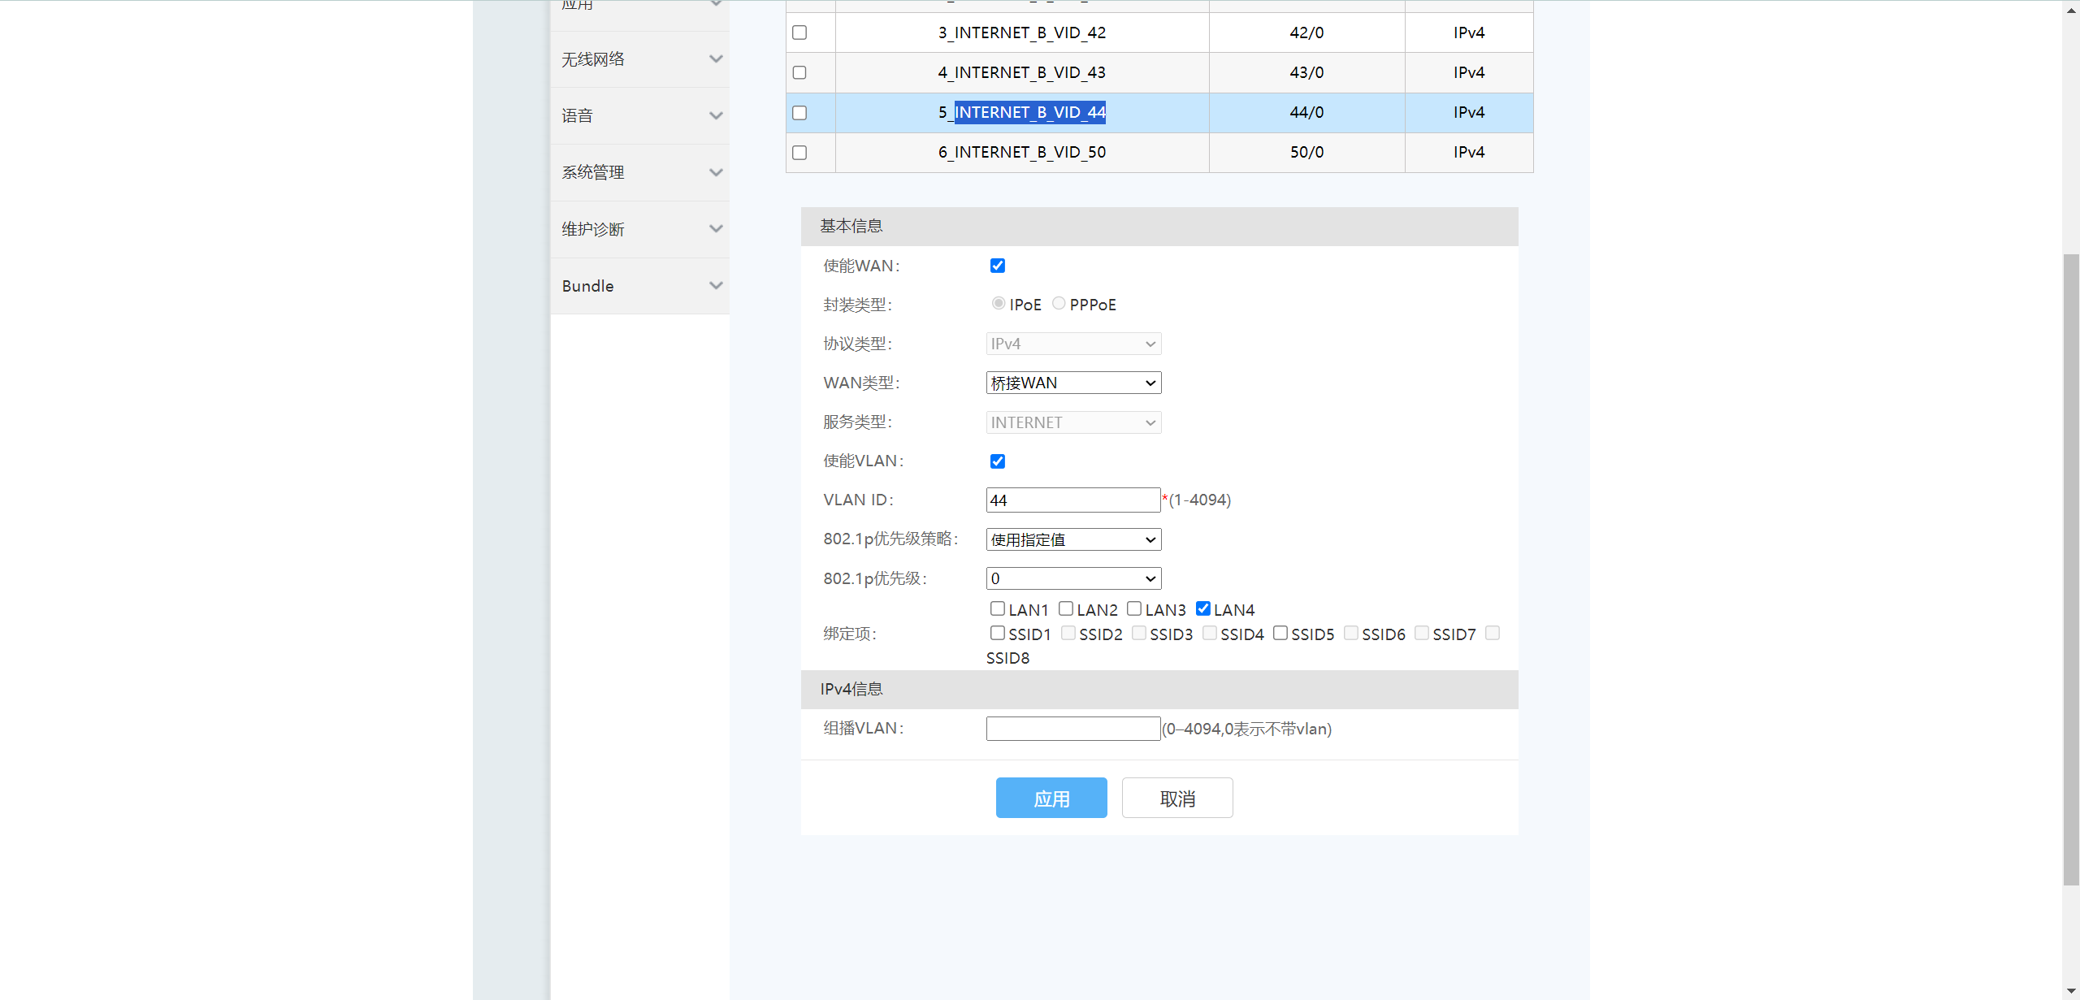Click chevron icon beside 维护诊断

pos(715,229)
